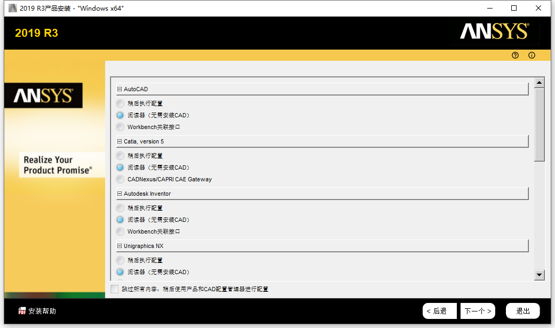Click the scroll up arrow
This screenshot has width=555, height=328.
click(x=539, y=83)
